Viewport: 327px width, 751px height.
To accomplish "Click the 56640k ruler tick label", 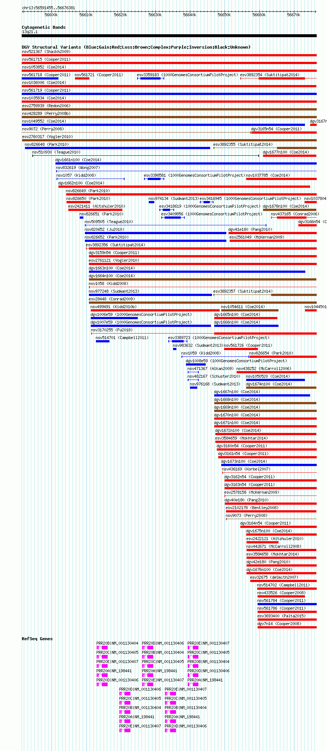I will (x=190, y=15).
